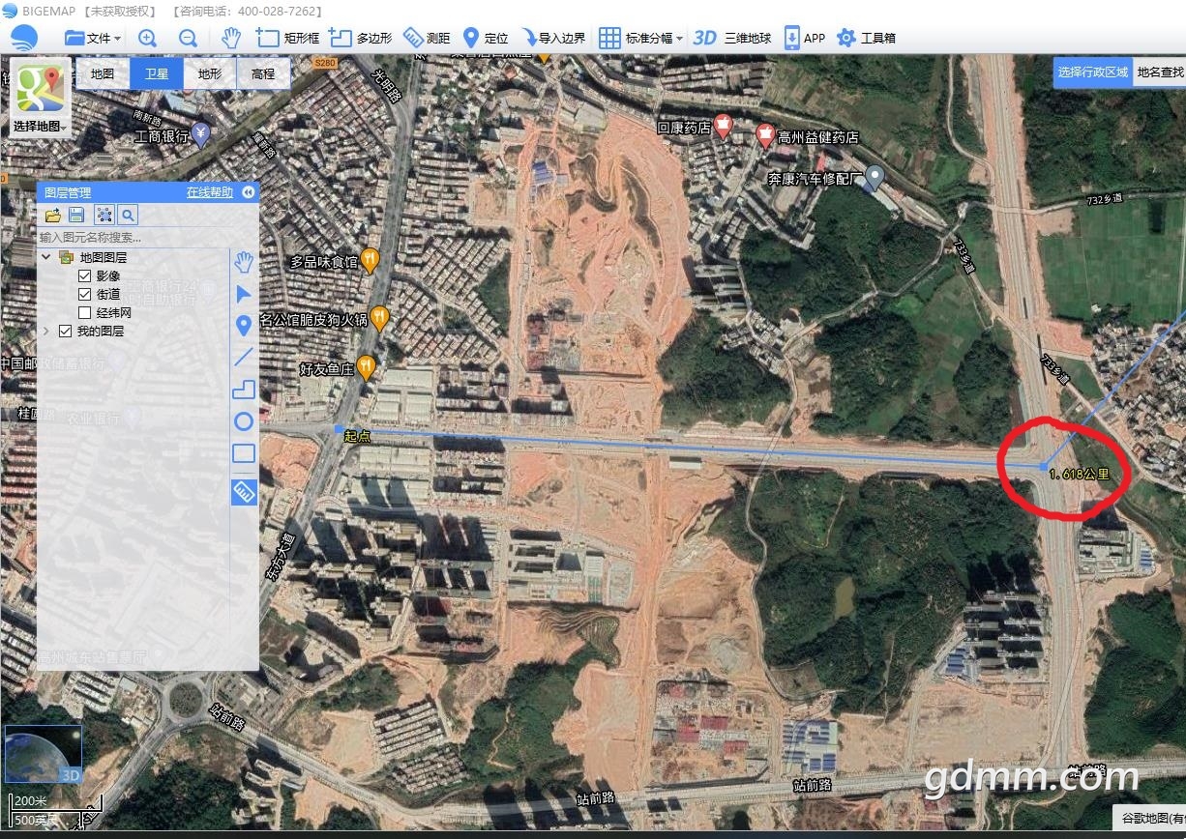Toggle the 我的图层 checkbox
Viewport: 1186px width, 839px height.
pyautogui.click(x=65, y=332)
